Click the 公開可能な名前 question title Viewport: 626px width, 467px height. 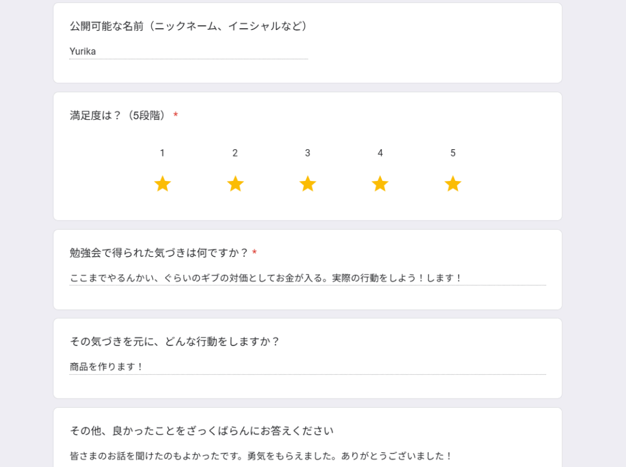point(188,26)
